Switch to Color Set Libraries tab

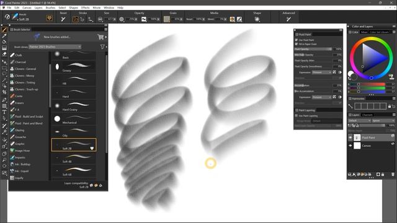pyautogui.click(x=379, y=32)
